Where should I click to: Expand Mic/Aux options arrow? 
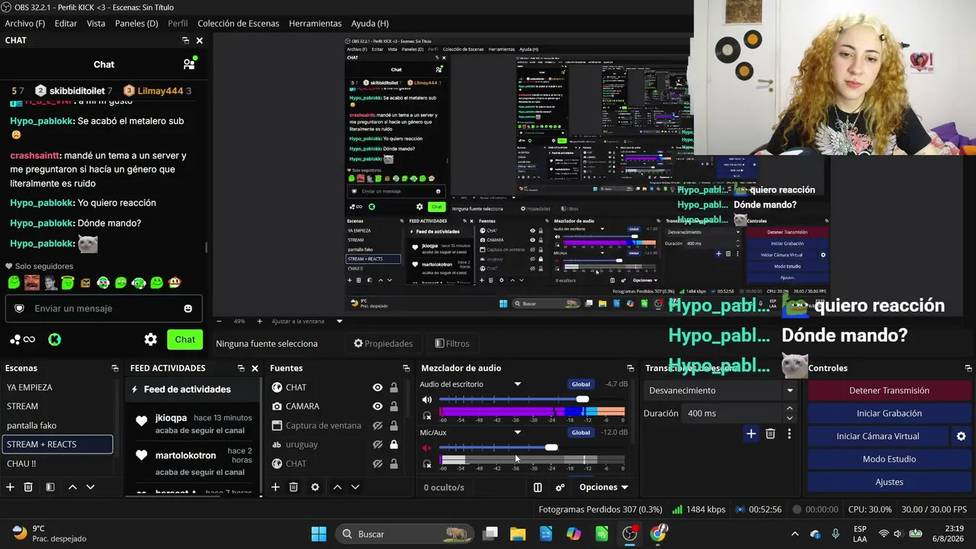[x=518, y=432]
